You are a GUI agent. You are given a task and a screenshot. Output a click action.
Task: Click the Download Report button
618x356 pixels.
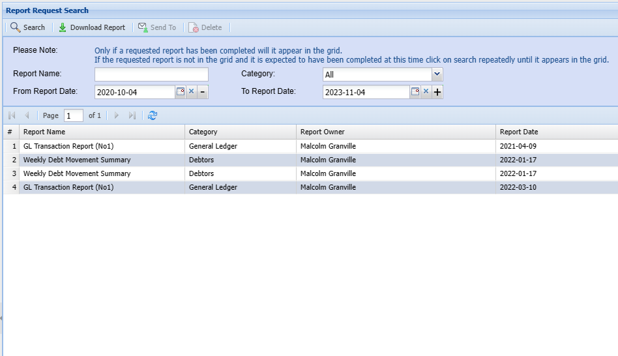pyautogui.click(x=91, y=27)
